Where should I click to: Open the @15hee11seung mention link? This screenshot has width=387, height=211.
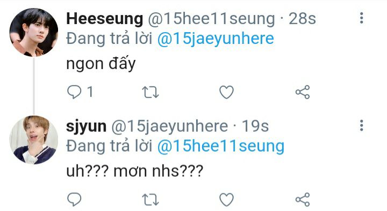[221, 146]
